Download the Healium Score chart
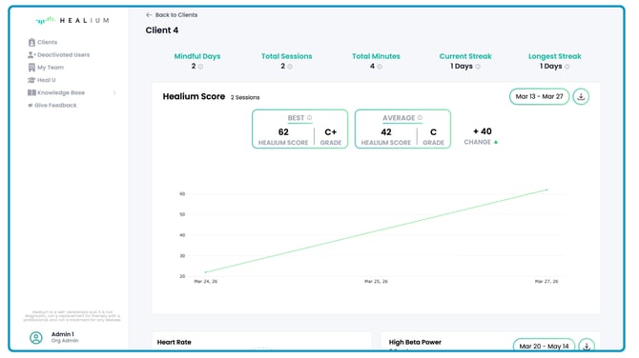The image size is (639, 358). click(x=581, y=96)
